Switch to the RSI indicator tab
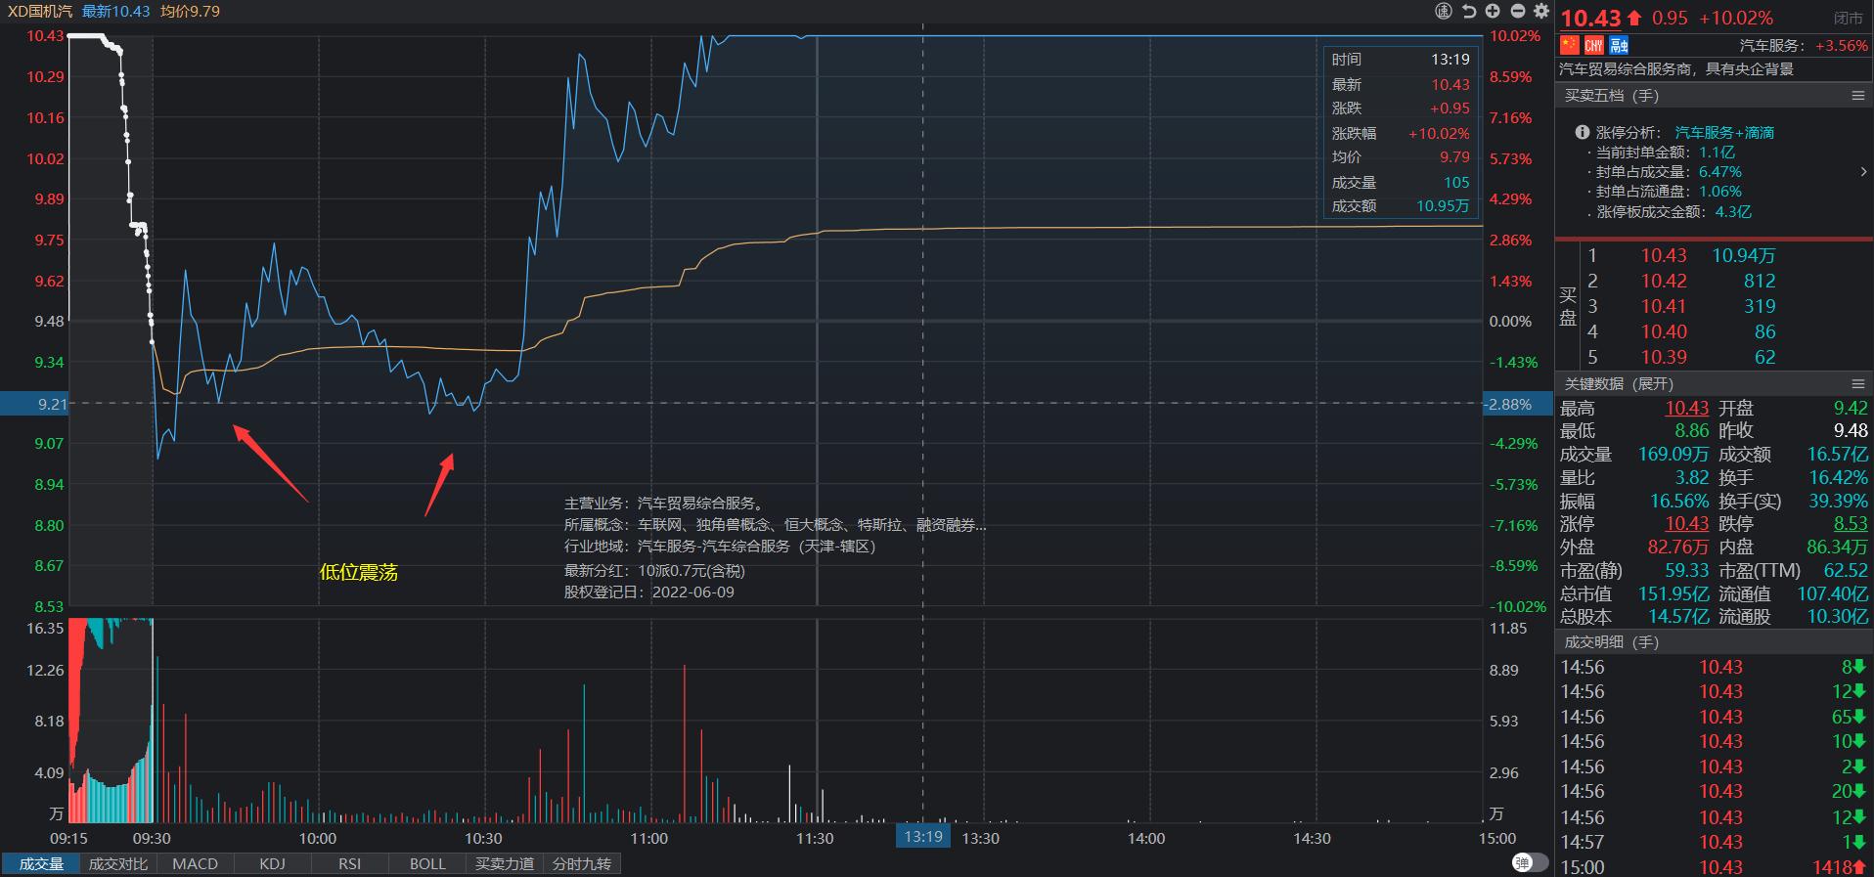This screenshot has height=877, width=1874. 349,864
